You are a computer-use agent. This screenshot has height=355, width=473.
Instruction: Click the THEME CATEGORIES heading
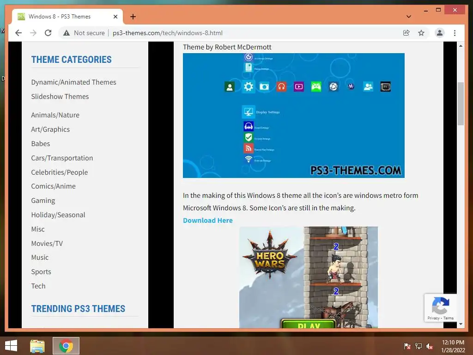[72, 60]
